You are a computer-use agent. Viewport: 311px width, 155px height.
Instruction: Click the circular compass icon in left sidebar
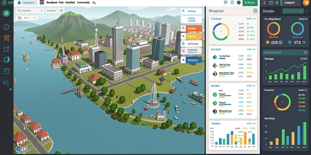6,27
